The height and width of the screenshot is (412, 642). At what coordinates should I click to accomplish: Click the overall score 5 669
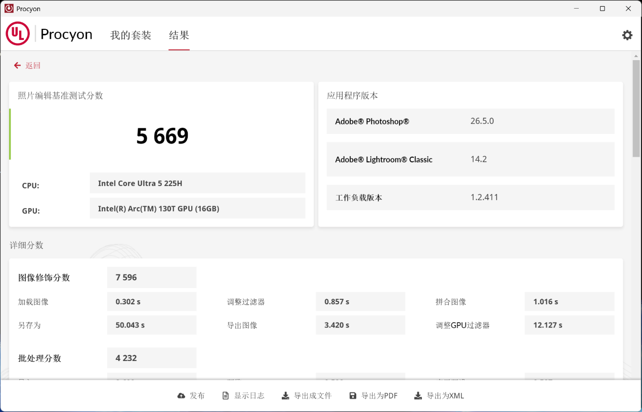tap(162, 135)
